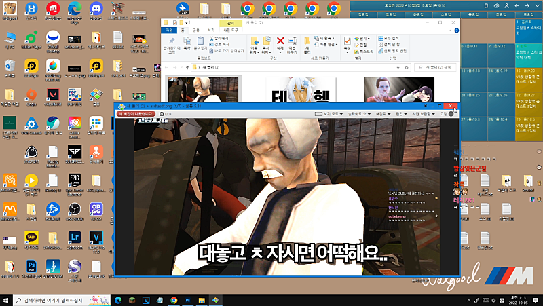Image resolution: width=543 pixels, height=306 pixels.
Task: Expand the Explorer address bar history chevron
Action: point(398,67)
